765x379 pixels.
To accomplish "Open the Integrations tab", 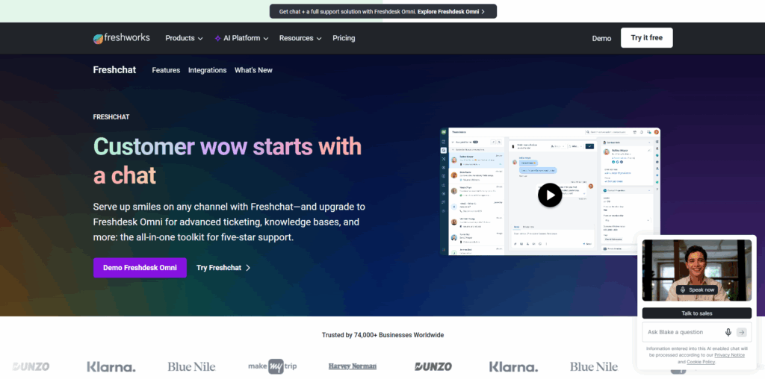I will click(208, 70).
